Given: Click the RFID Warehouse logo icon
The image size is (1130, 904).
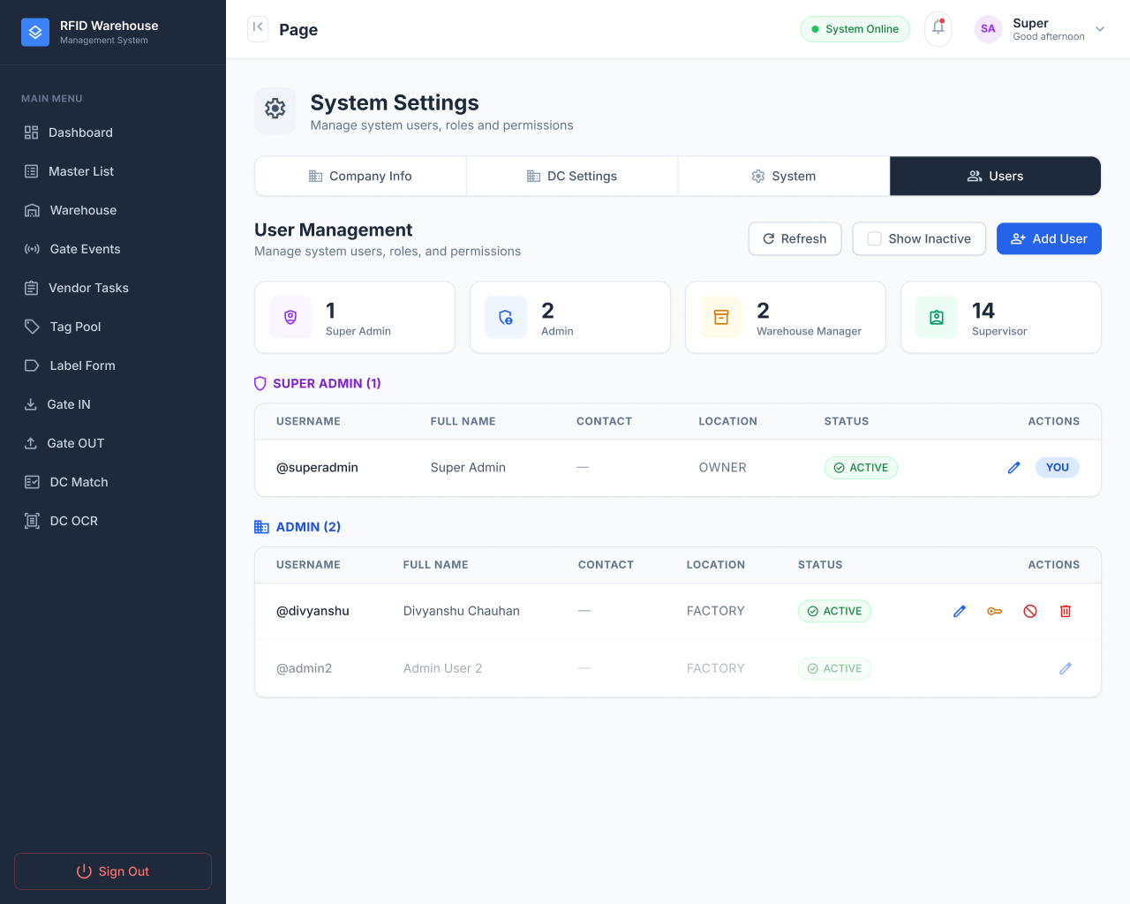Looking at the screenshot, I should 35,33.
